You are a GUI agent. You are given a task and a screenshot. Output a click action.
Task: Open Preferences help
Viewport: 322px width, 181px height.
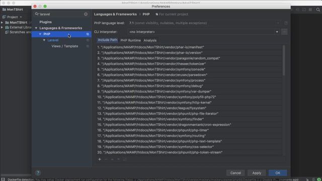click(38, 173)
